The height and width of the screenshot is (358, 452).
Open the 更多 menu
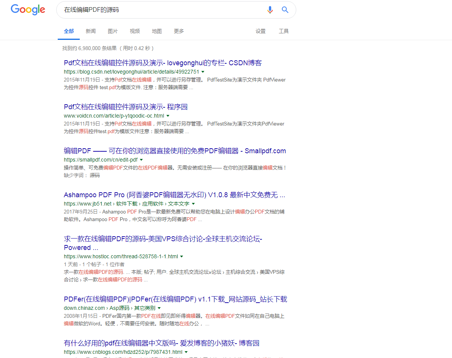pos(179,31)
